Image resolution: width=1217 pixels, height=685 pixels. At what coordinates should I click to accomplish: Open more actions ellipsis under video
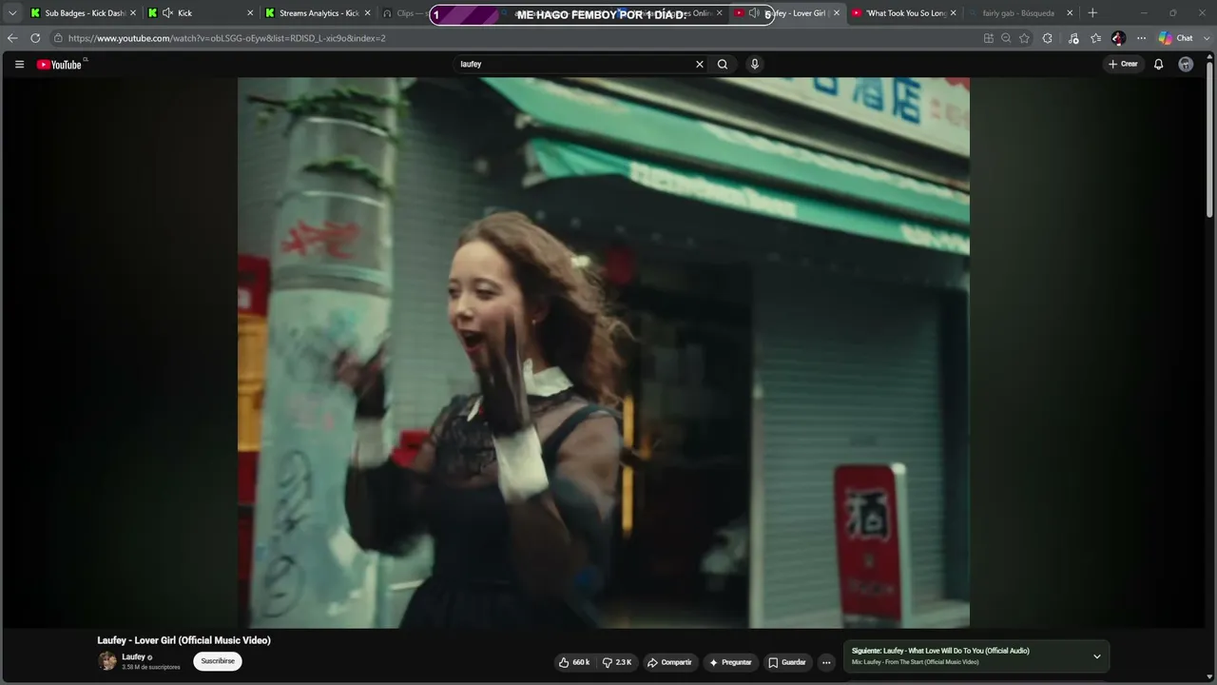pyautogui.click(x=826, y=662)
